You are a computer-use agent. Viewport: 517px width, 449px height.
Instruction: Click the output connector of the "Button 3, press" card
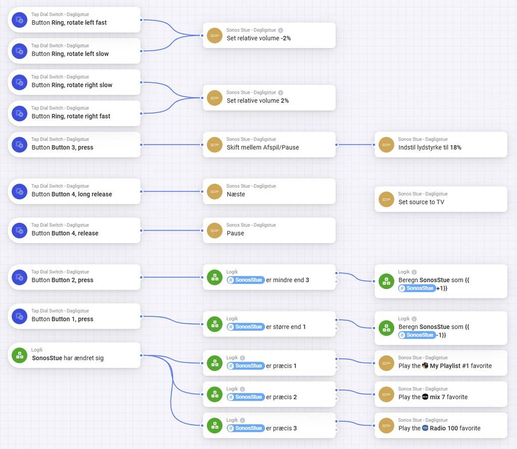(x=141, y=145)
